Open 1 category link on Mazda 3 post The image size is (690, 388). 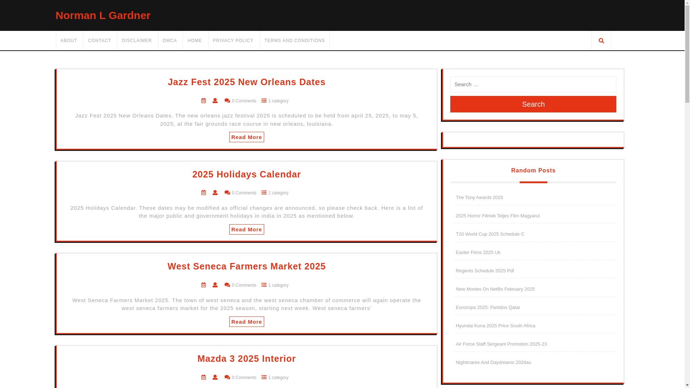(279, 378)
